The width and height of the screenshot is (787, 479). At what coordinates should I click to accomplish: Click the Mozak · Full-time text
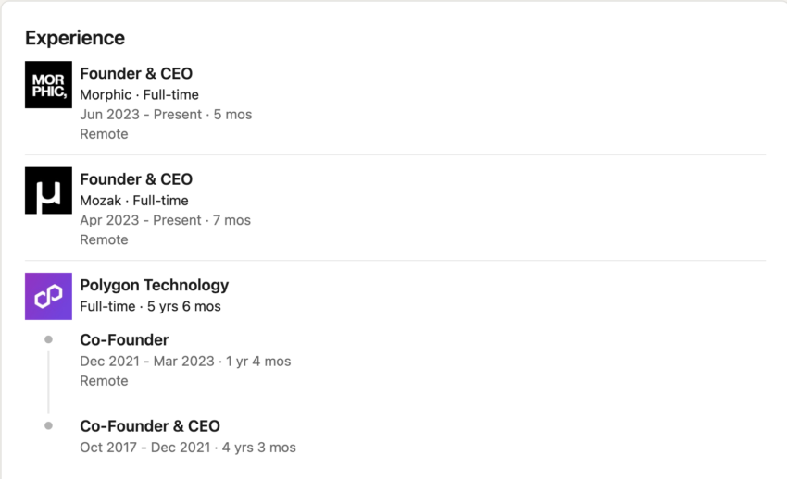point(134,201)
